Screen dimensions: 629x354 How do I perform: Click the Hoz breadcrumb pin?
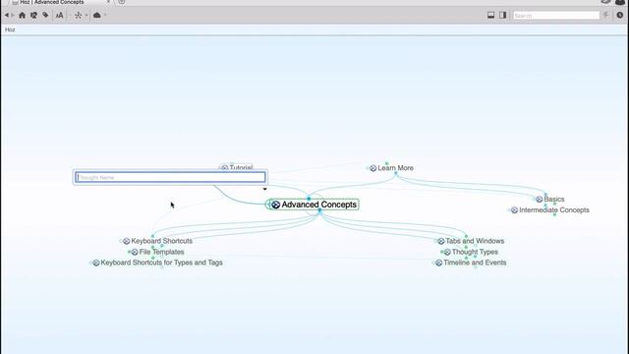10,29
